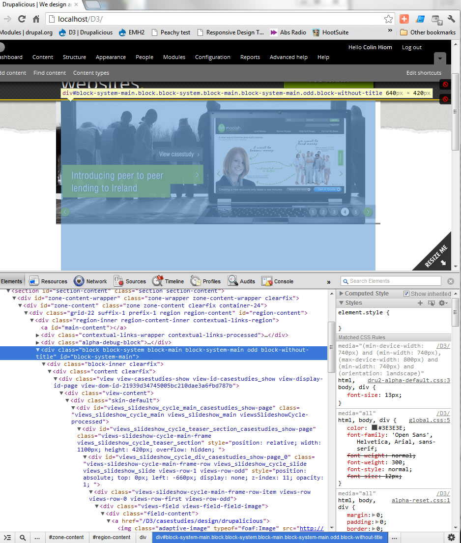This screenshot has width=461, height=543.
Task: Open the Audits panel icon
Action: 232,281
